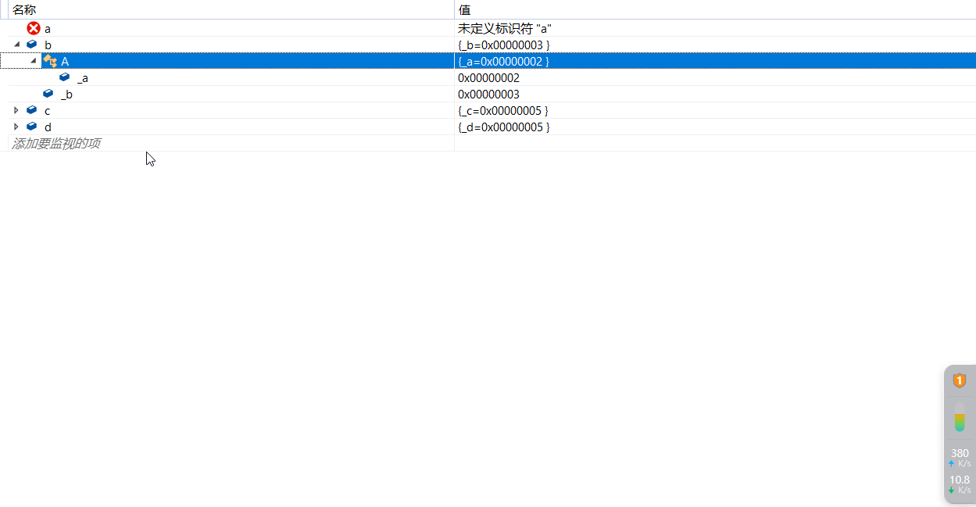Click the field icon beside _a
Viewport: 976px width, 507px height.
65,77
